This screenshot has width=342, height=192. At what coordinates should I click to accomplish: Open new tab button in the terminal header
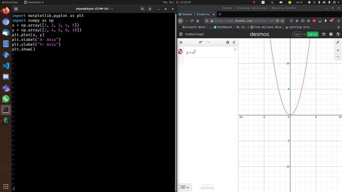(16, 9)
